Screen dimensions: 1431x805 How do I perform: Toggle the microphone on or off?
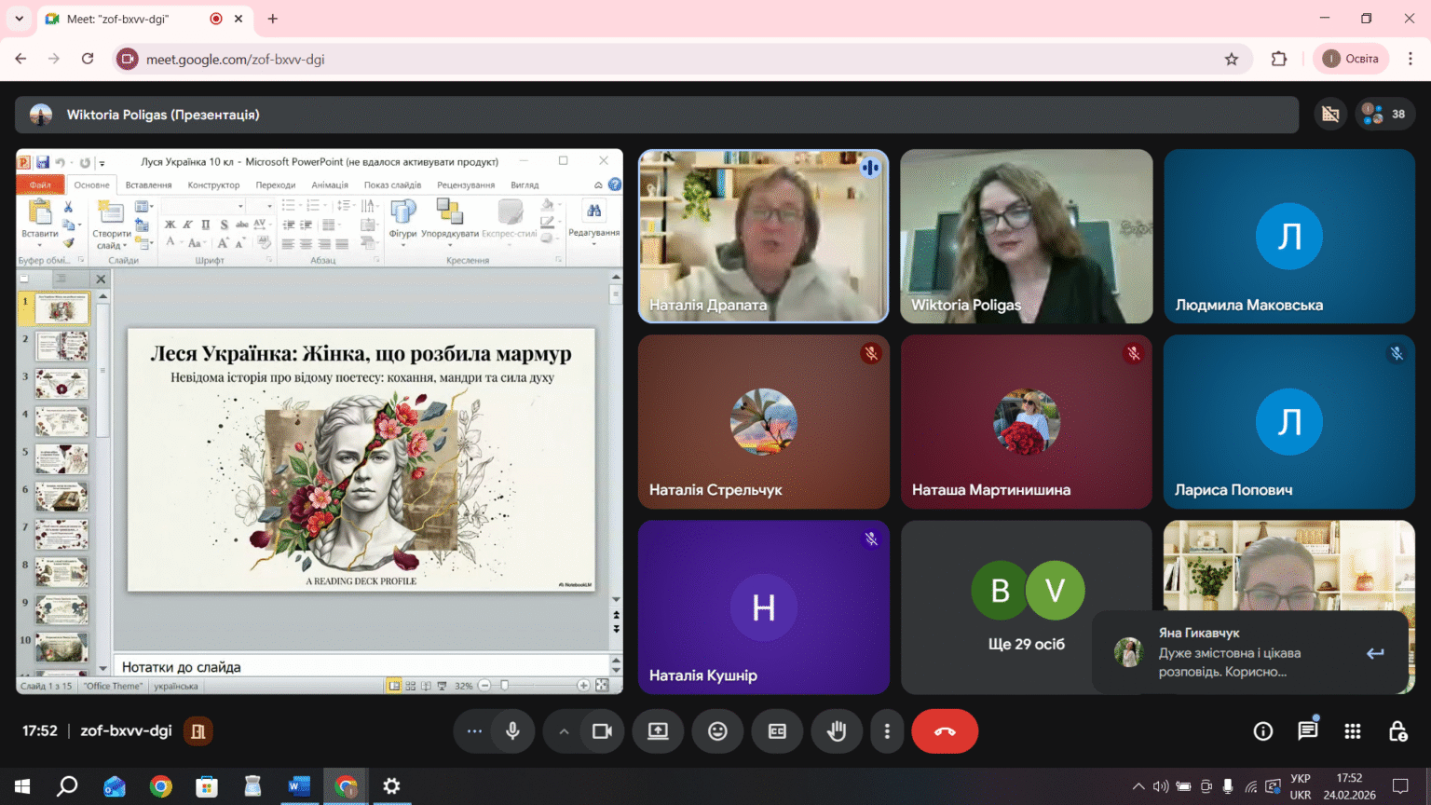pos(512,731)
